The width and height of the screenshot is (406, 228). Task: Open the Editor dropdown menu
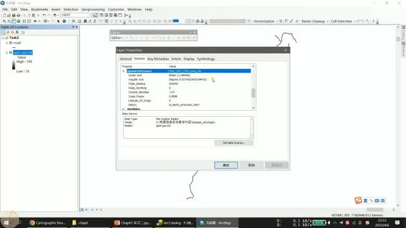tap(117, 37)
